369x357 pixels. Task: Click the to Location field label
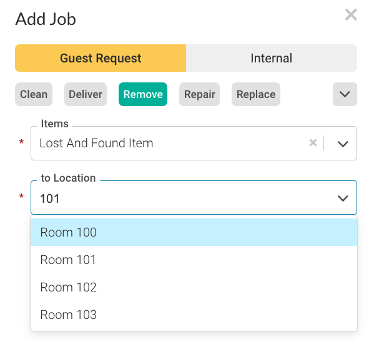[68, 178]
